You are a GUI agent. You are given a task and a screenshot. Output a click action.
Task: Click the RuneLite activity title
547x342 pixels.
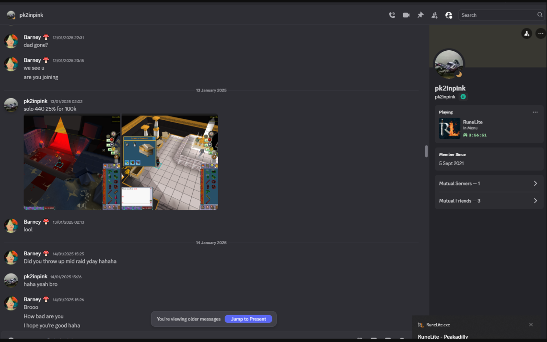[x=473, y=122]
